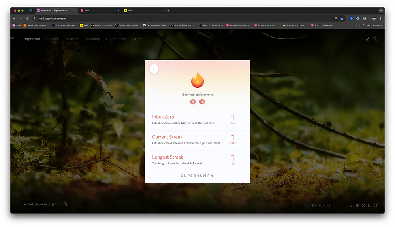Show more bookmarks chevron
395x227 pixels.
(355, 25)
